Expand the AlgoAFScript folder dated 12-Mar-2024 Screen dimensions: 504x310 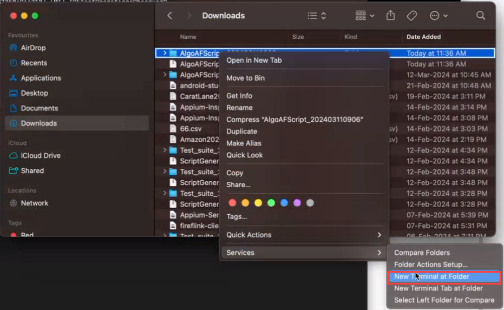(165, 75)
